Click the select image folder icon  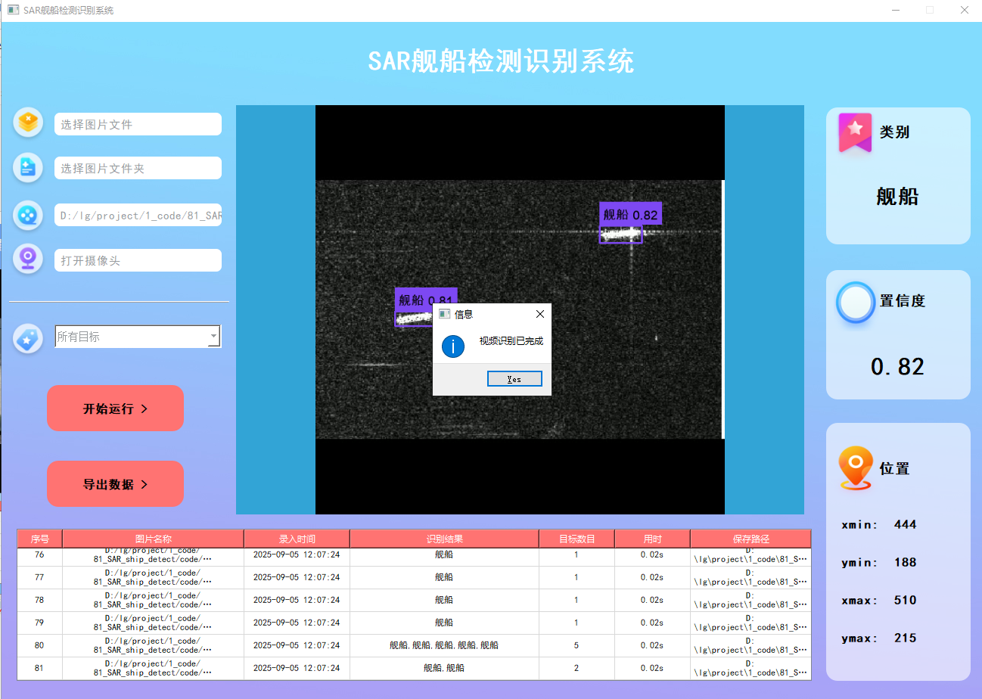pos(28,167)
